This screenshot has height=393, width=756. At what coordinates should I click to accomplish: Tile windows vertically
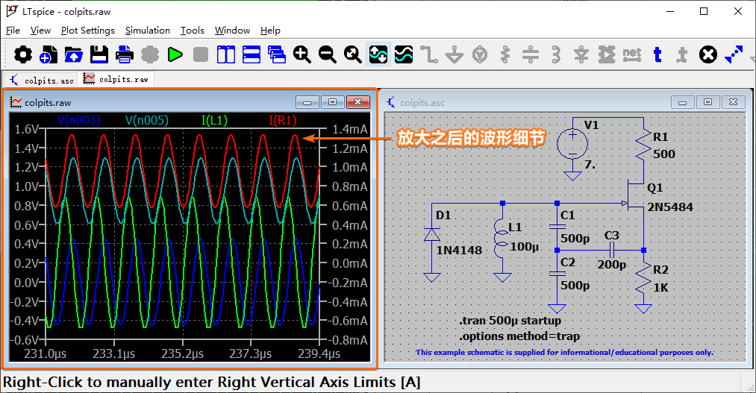225,54
